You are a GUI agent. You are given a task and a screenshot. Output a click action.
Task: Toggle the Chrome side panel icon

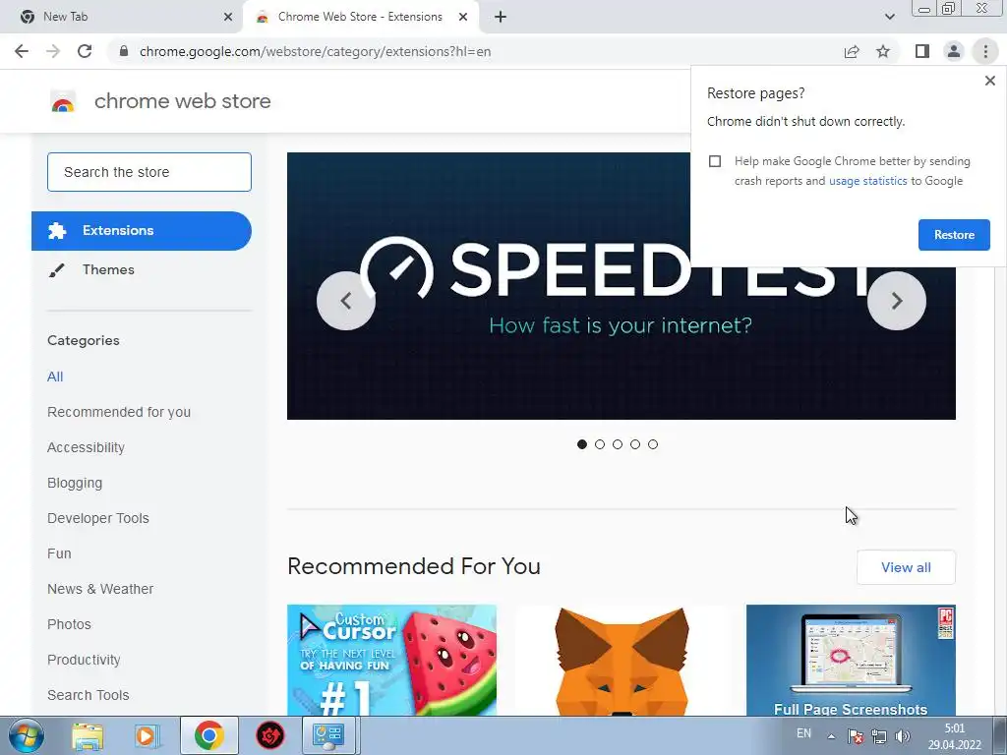tap(922, 51)
